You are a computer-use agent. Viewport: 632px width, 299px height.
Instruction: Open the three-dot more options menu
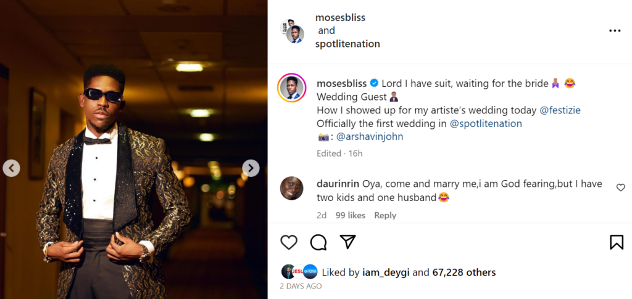point(615,31)
